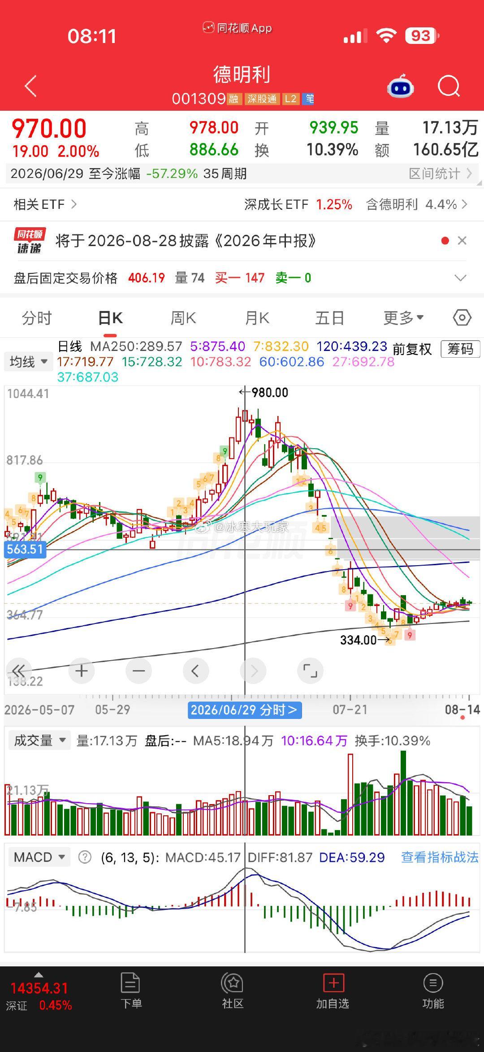
Task: Open the MACD indicator dropdown
Action: (39, 857)
